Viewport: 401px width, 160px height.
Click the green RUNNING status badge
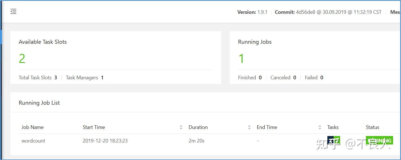coord(379,140)
